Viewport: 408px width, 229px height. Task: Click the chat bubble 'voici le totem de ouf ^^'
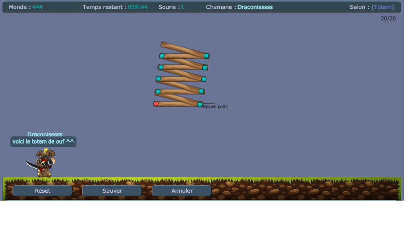[x=43, y=141]
